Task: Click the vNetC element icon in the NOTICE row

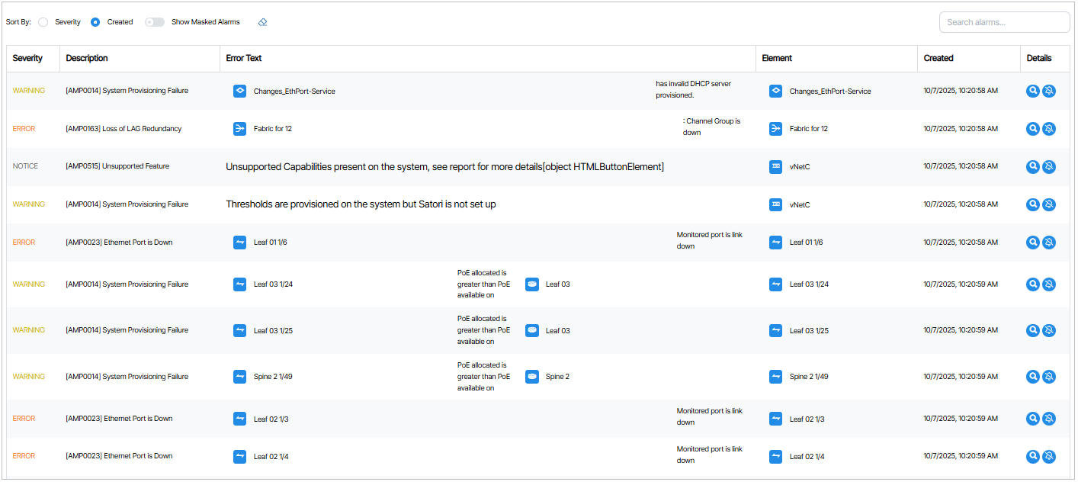Action: [775, 166]
